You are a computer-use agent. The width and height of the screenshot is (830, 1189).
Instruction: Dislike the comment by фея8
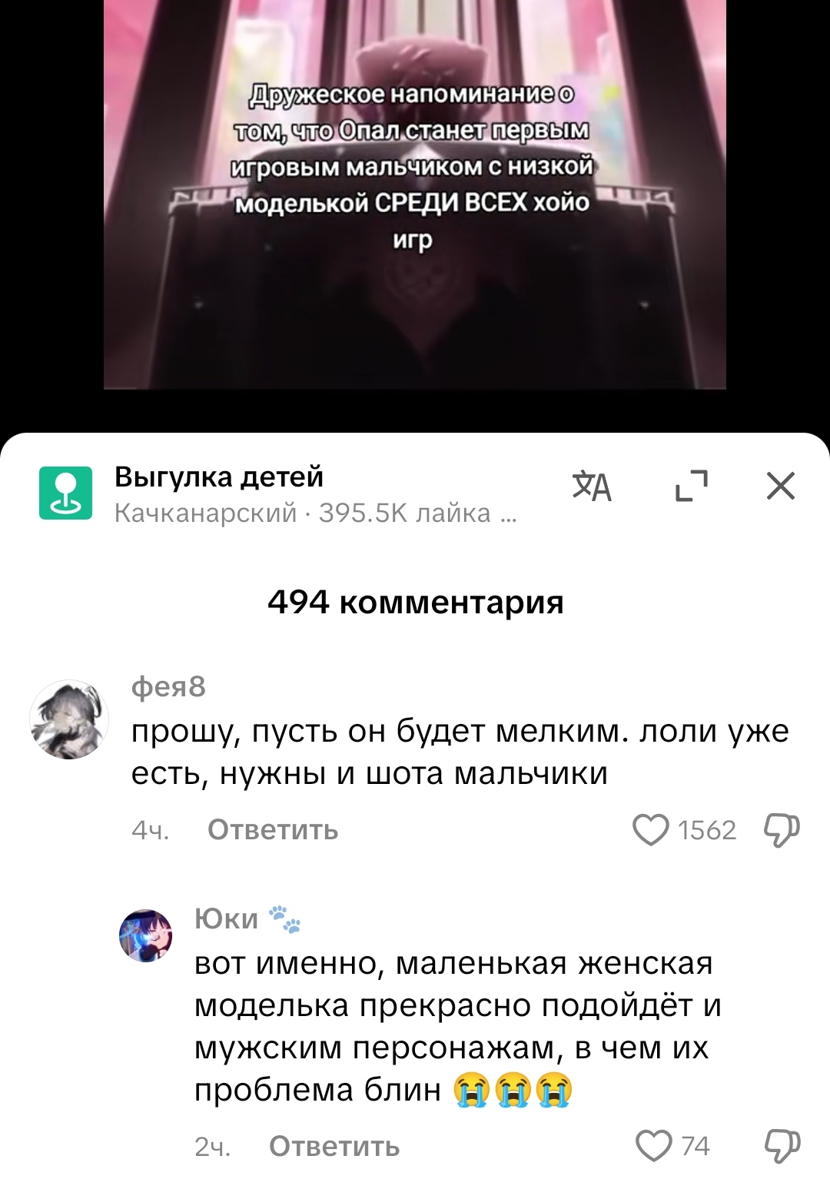pos(782,830)
